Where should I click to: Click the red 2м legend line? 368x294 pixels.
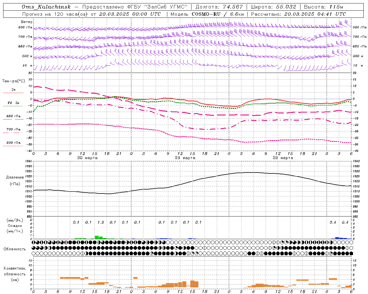[x=13, y=93]
